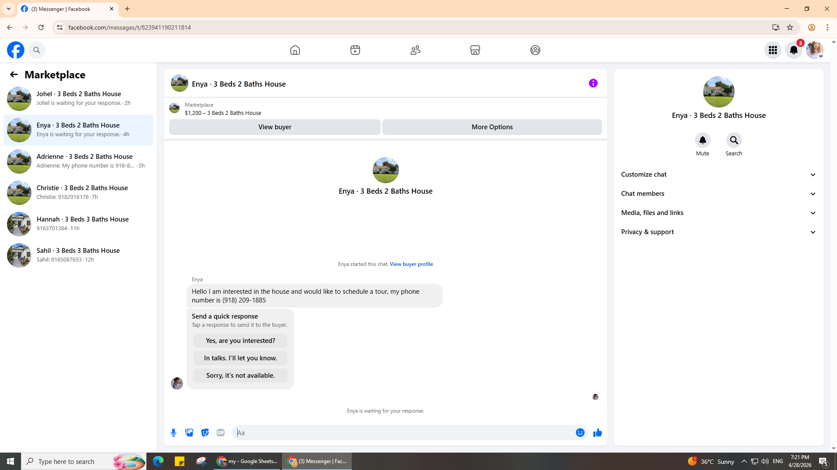Choose a GIF
The image size is (837, 470).
pos(221,433)
